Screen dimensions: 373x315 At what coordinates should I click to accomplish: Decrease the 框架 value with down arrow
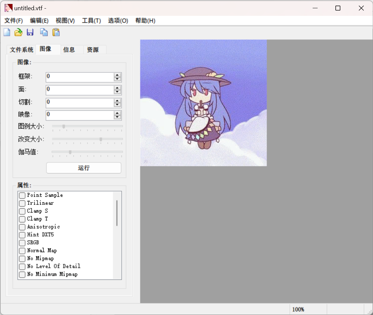[x=117, y=79]
